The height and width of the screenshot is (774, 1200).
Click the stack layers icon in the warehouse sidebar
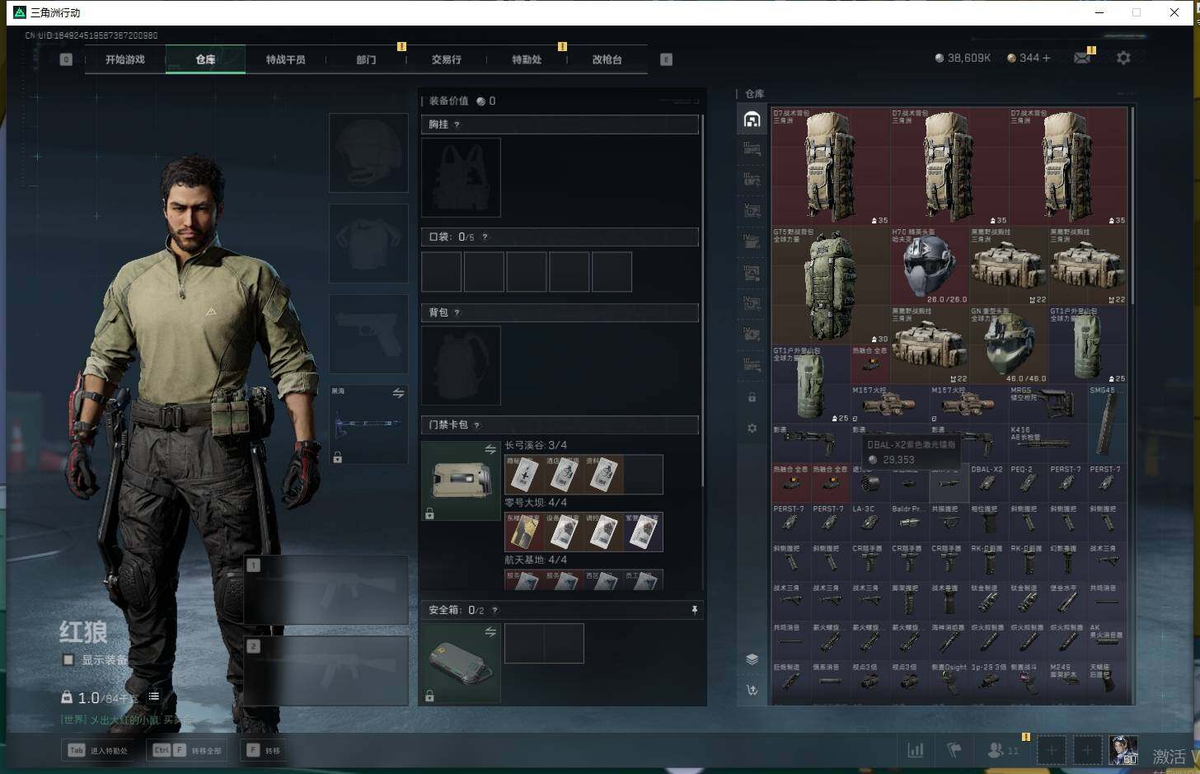(752, 659)
